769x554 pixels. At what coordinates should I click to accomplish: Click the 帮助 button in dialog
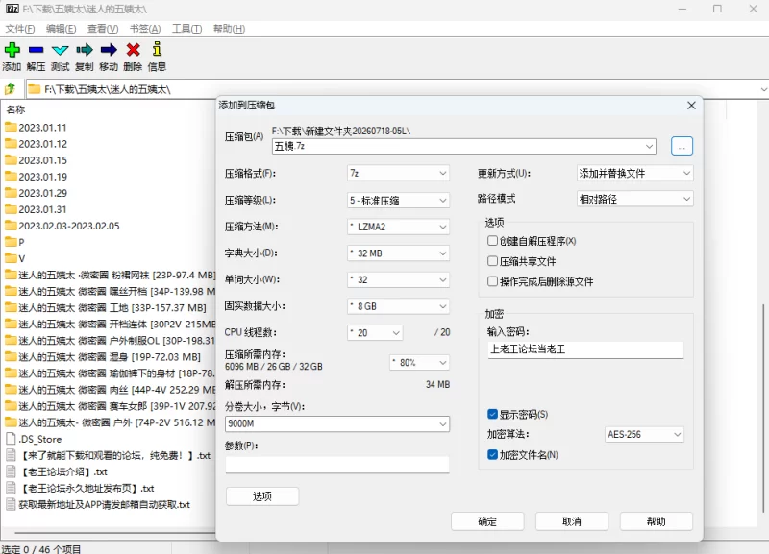tap(657, 521)
